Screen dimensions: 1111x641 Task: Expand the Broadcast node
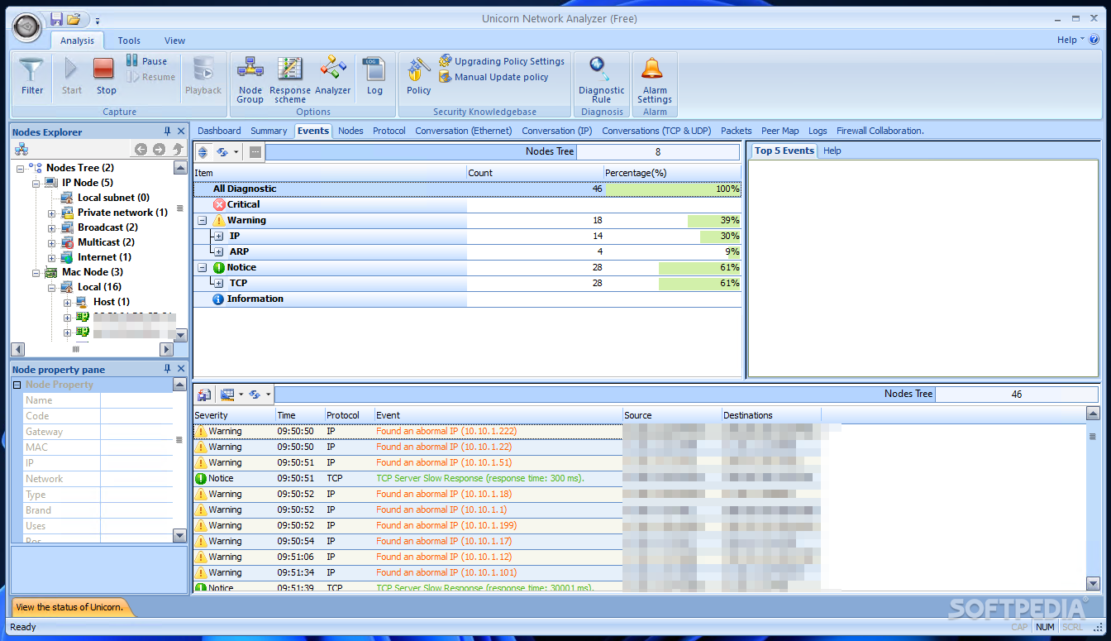[51, 227]
